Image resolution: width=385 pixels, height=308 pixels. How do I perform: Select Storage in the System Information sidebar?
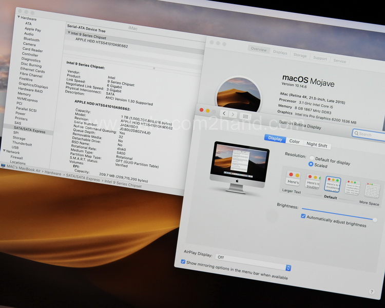19,138
